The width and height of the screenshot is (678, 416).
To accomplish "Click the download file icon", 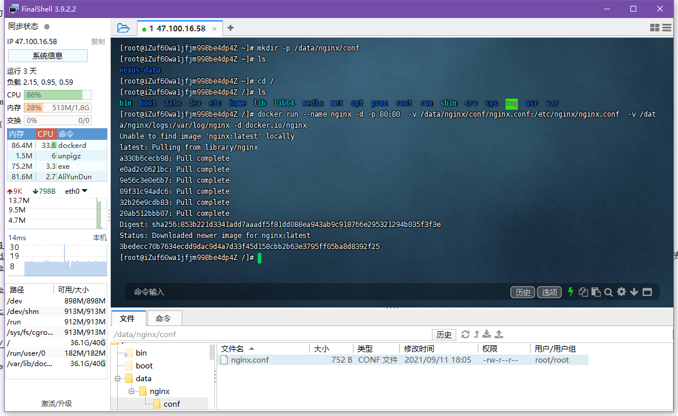I will click(487, 334).
